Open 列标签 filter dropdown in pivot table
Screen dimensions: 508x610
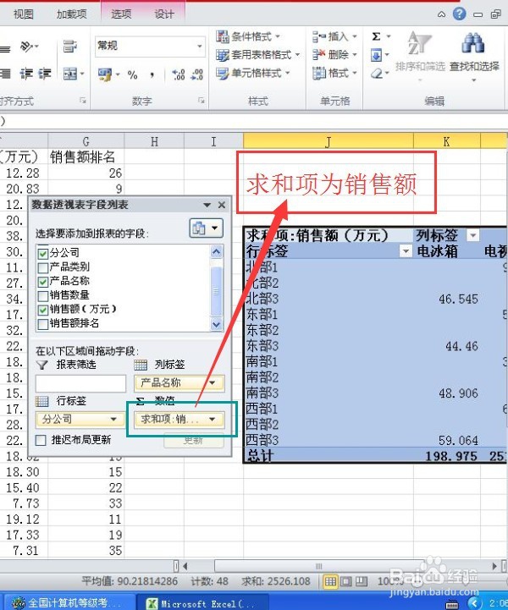point(473,235)
